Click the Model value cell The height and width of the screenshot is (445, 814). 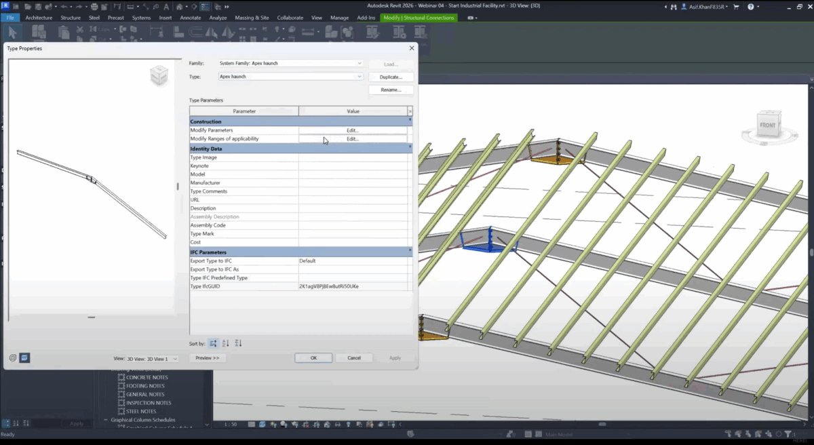pyautogui.click(x=353, y=174)
